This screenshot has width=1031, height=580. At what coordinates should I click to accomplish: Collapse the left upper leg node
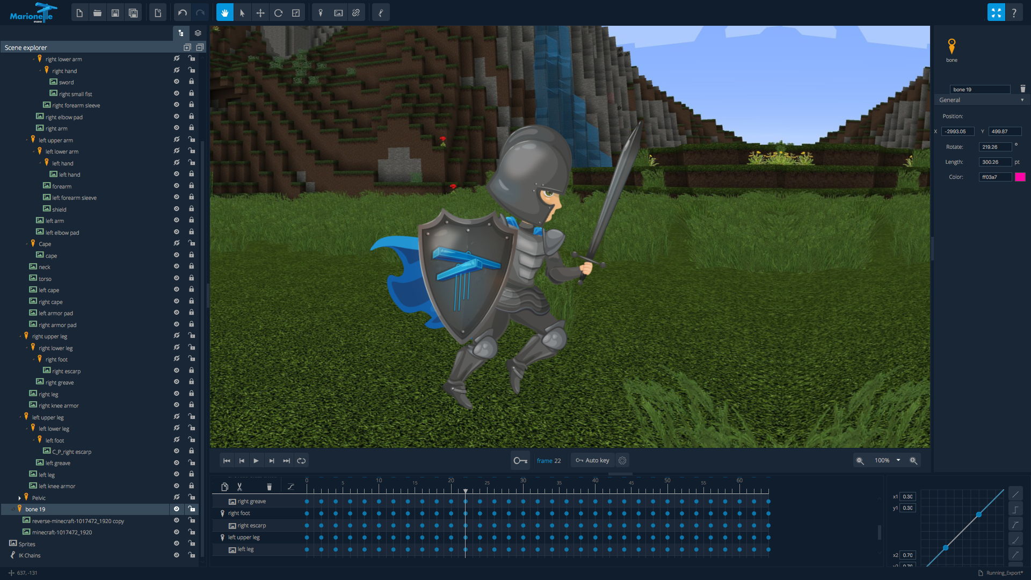[x=20, y=418]
